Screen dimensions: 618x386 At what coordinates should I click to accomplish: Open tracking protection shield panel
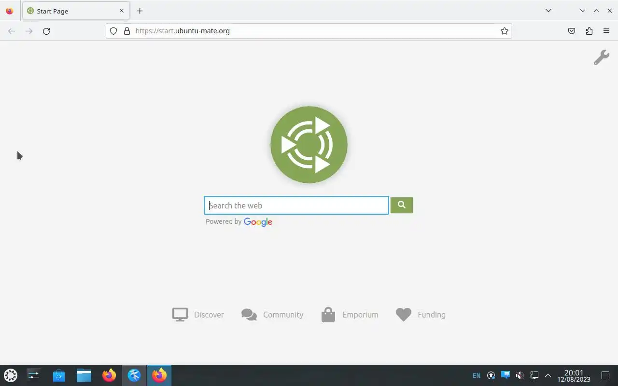[x=113, y=31]
